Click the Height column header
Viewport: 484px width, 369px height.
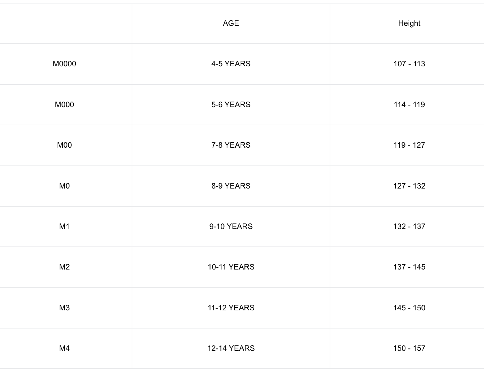(x=409, y=23)
